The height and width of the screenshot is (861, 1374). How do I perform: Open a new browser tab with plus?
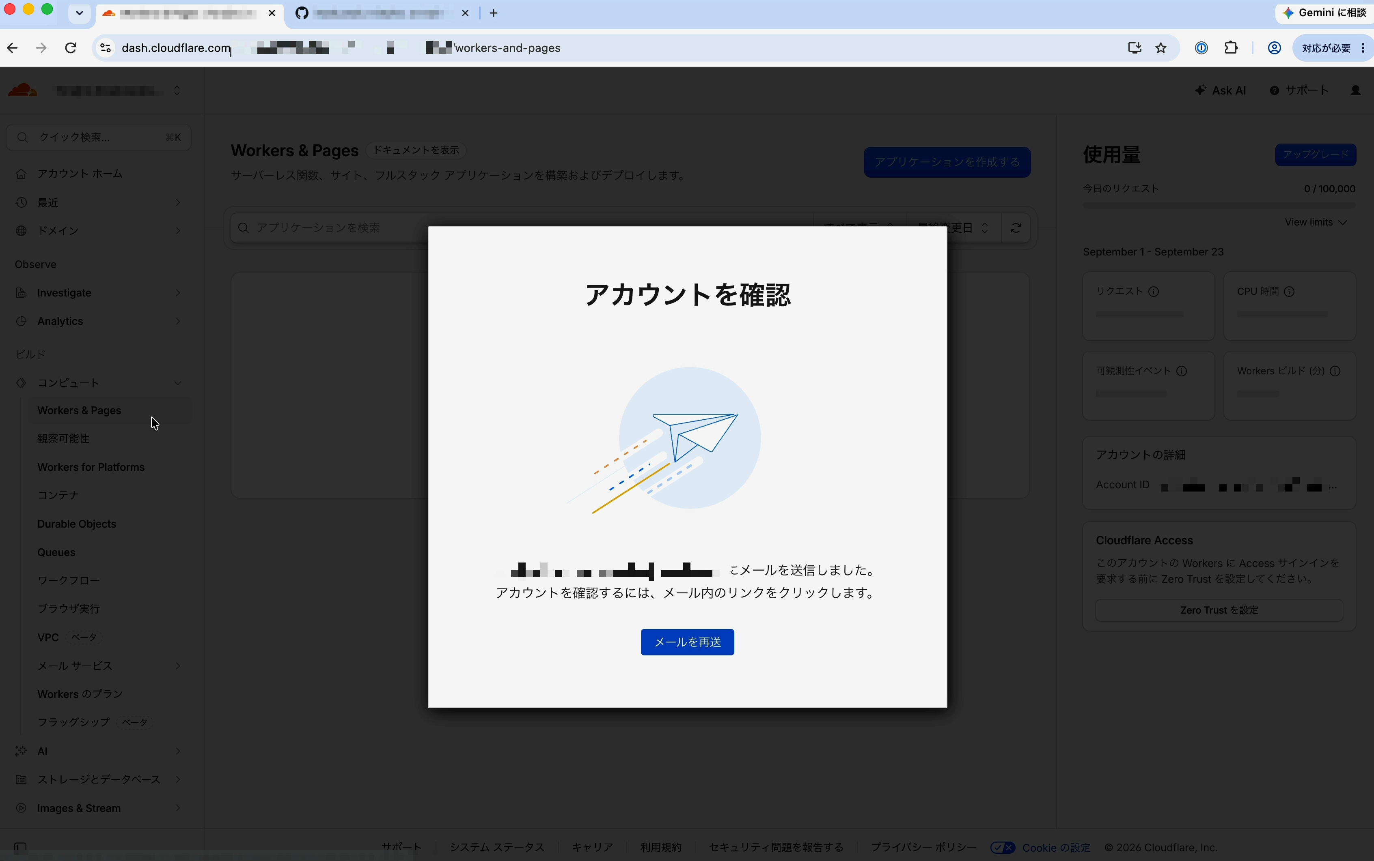pos(494,13)
